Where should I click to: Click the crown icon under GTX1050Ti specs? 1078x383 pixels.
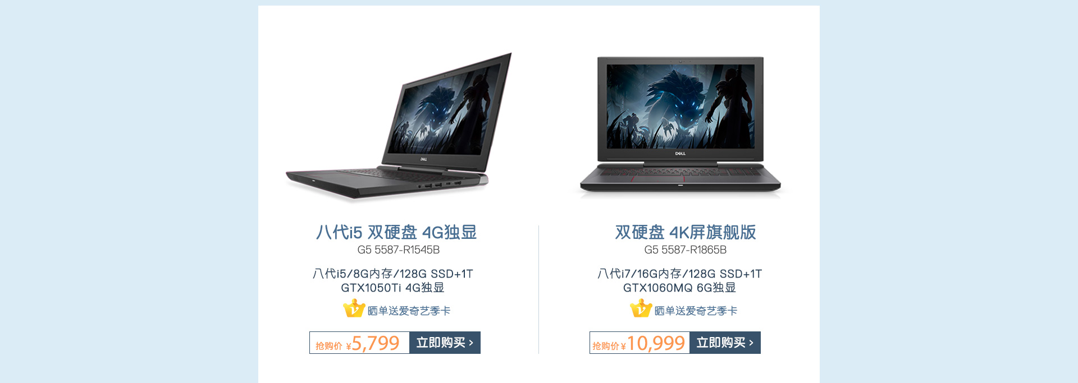point(354,308)
